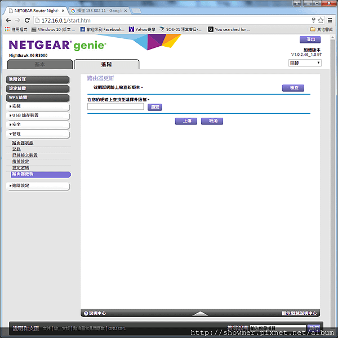Click the browser forward arrow

17,20
